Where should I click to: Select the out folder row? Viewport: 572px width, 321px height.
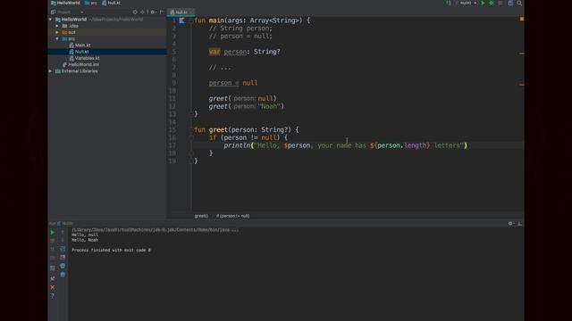pos(107,32)
